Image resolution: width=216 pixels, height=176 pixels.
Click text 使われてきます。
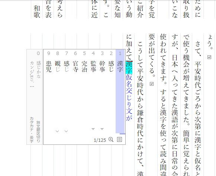[163, 59]
